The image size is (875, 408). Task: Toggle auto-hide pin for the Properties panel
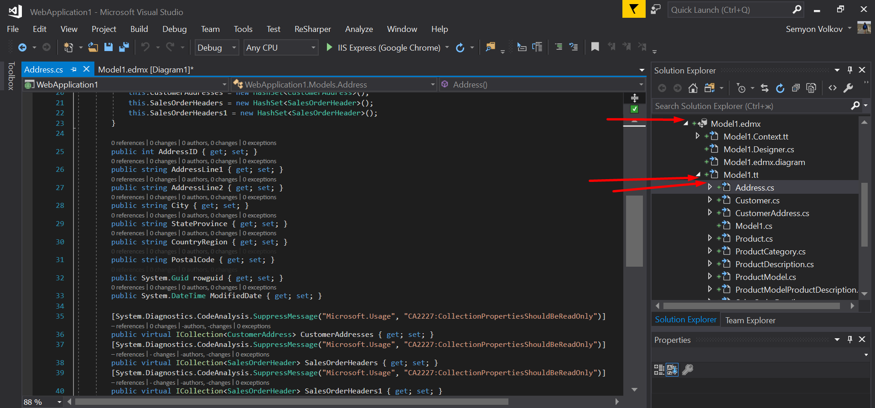(849, 339)
